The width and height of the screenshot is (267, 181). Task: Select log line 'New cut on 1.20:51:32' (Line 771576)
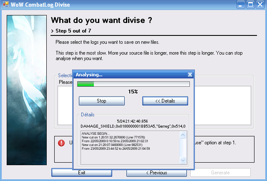[x=113, y=137]
